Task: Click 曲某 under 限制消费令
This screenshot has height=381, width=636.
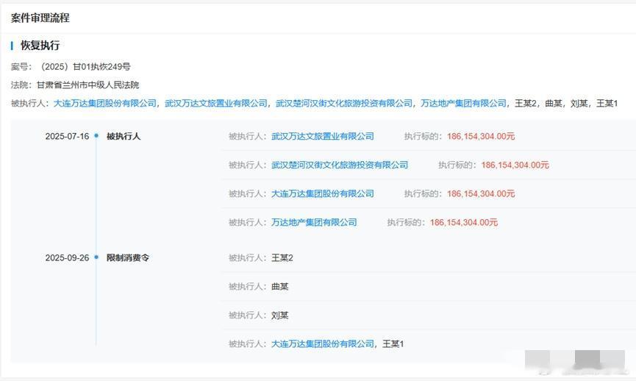Action: 279,287
